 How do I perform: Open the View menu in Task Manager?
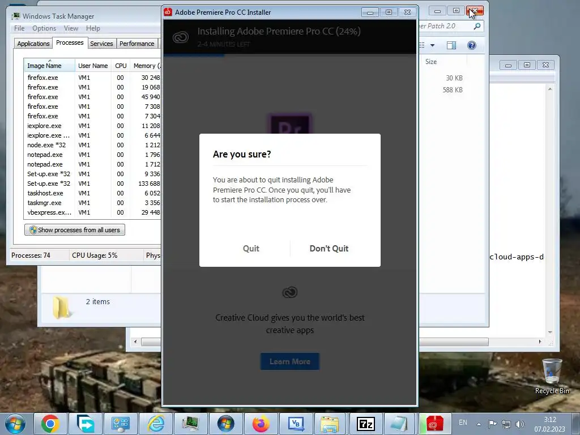[x=71, y=28]
